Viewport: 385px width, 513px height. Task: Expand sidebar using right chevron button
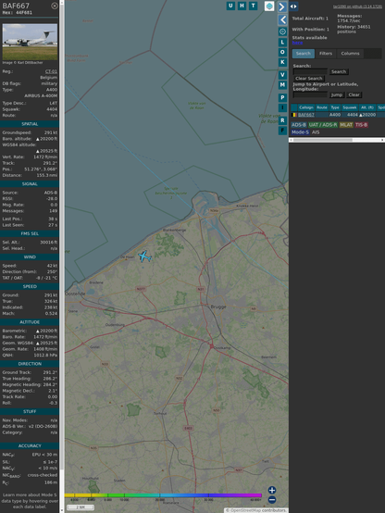282,6
